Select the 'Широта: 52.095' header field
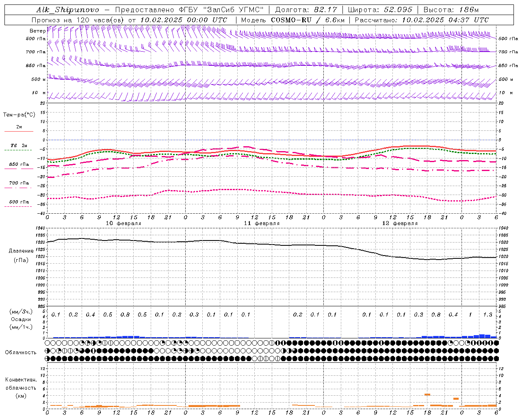This screenshot has height=416, width=520. coord(380,10)
